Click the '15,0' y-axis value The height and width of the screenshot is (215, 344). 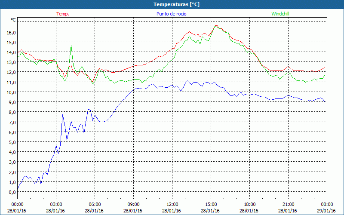[x=12, y=42]
